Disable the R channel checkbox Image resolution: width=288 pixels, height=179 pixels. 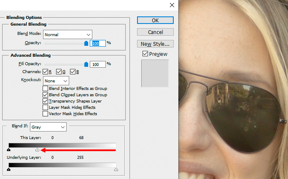(x=46, y=71)
